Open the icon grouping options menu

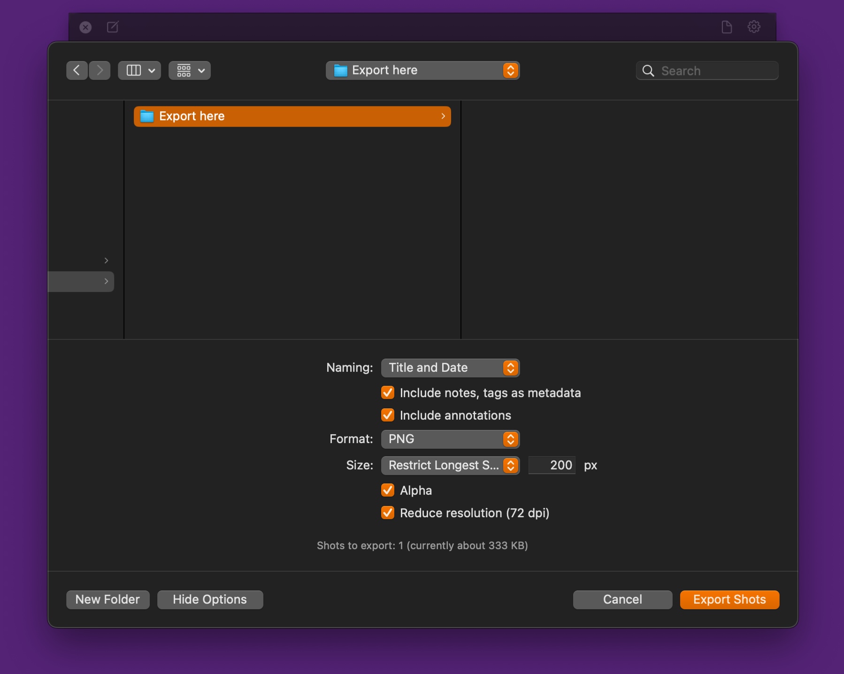190,70
